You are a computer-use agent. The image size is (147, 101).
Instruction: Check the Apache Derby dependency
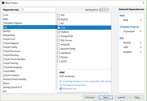[59, 49]
